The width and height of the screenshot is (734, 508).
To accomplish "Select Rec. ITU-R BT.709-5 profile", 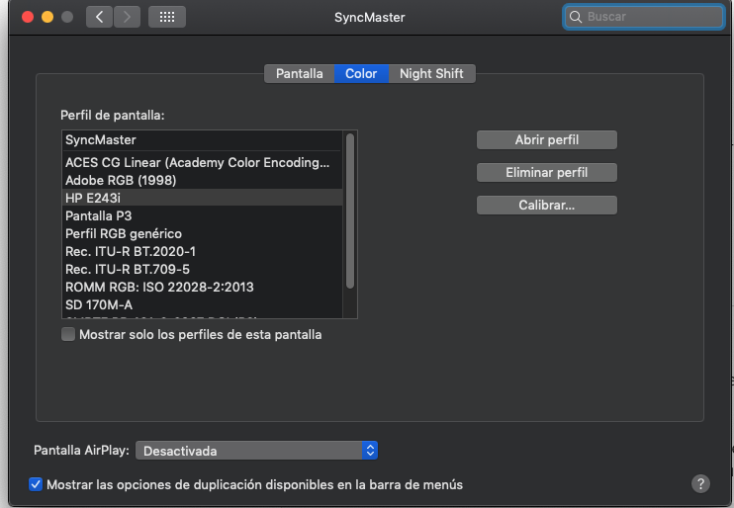I will (128, 269).
